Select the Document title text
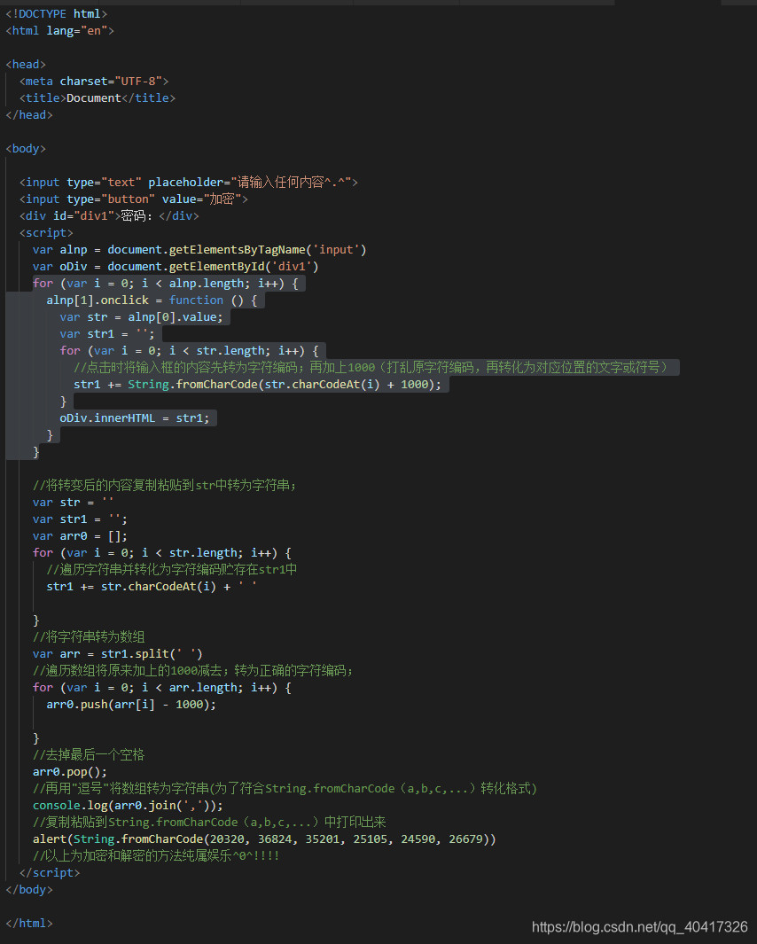 [94, 98]
